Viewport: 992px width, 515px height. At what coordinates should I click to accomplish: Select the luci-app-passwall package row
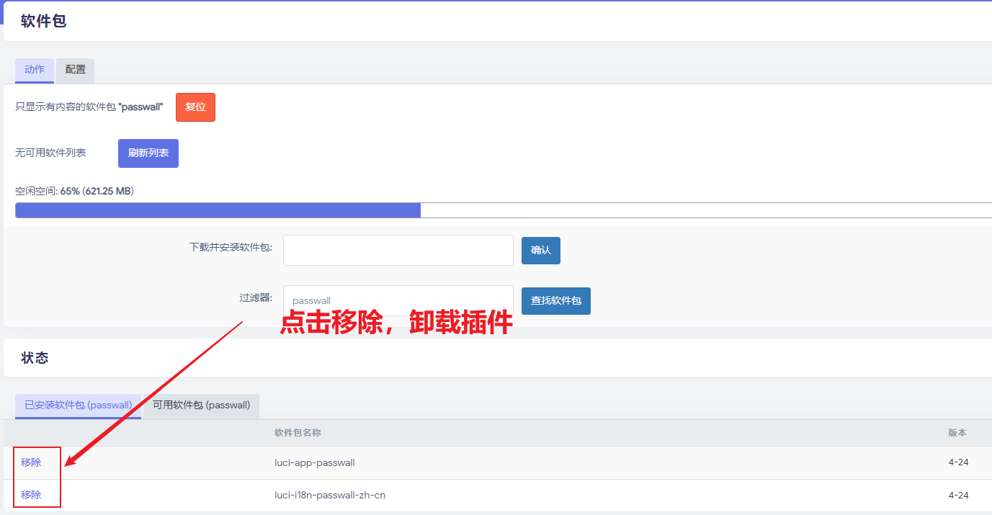[x=315, y=462]
